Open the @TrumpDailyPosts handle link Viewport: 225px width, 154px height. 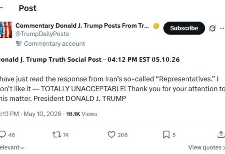(42, 34)
